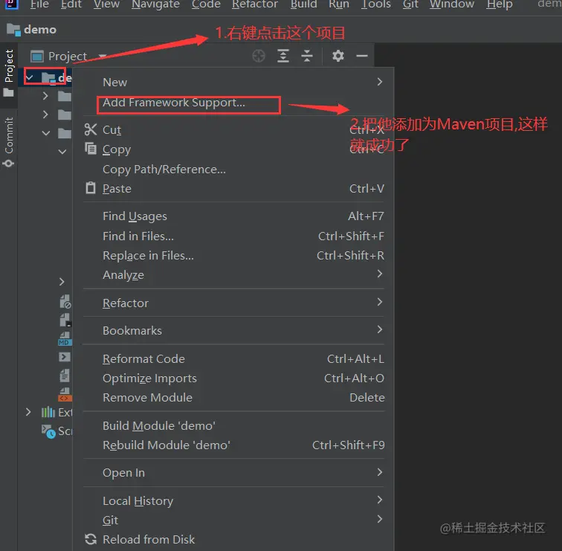Click the demo folder icon in navigation bar
Viewport: 562px width, 551px height.
[x=13, y=30]
